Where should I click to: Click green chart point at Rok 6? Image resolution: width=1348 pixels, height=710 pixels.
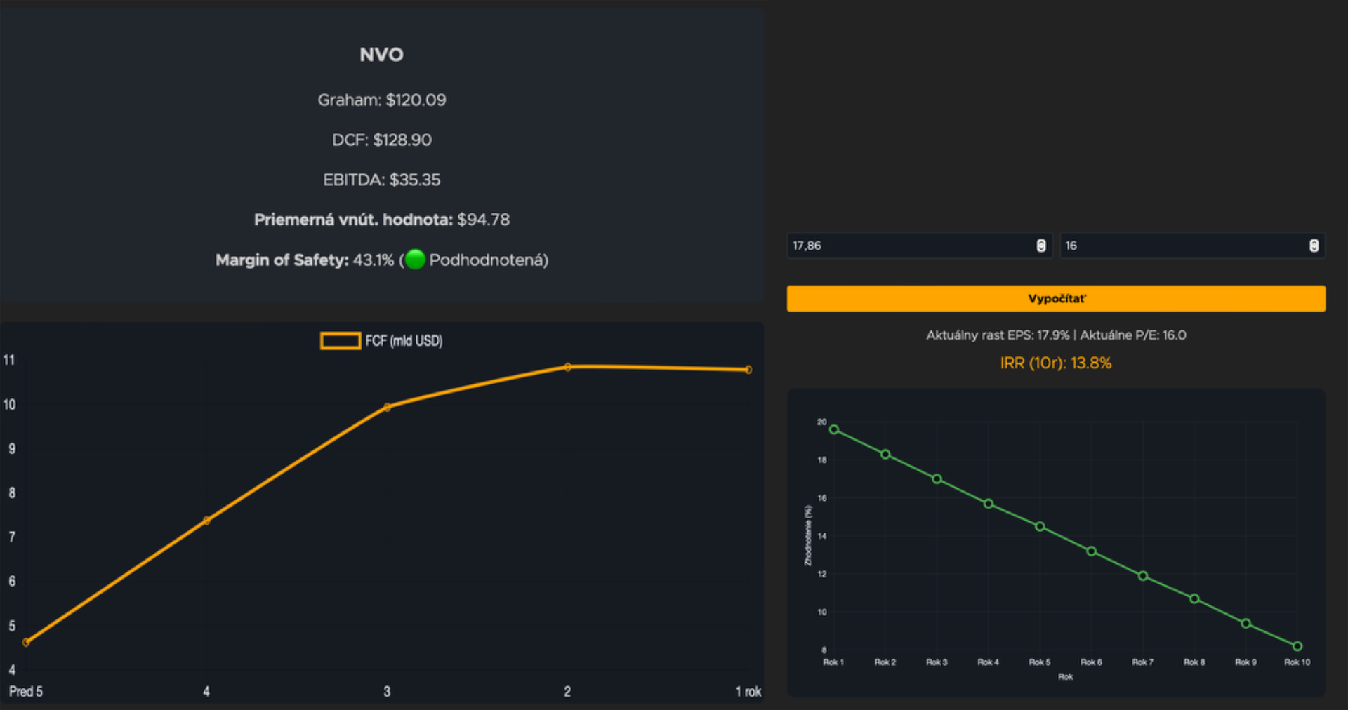point(1091,551)
